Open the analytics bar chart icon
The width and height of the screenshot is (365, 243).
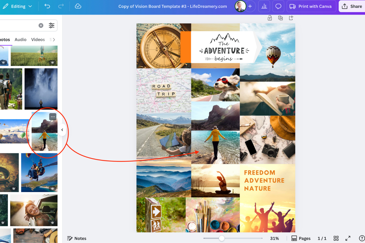point(264,6)
